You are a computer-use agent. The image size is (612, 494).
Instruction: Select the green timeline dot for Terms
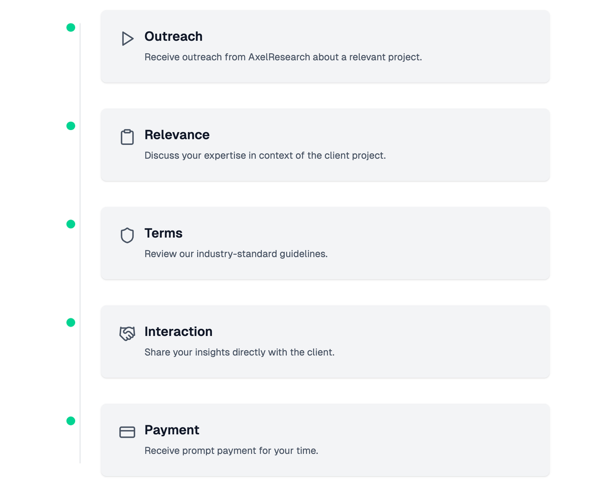tap(71, 224)
